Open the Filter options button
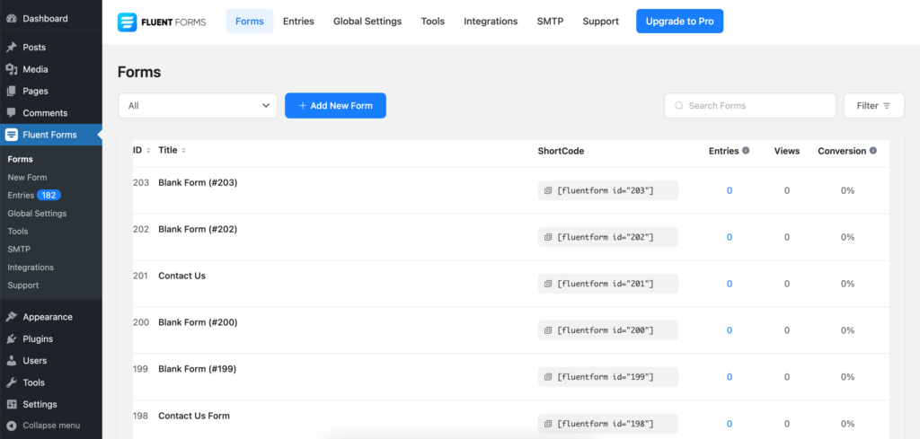 [x=873, y=106]
